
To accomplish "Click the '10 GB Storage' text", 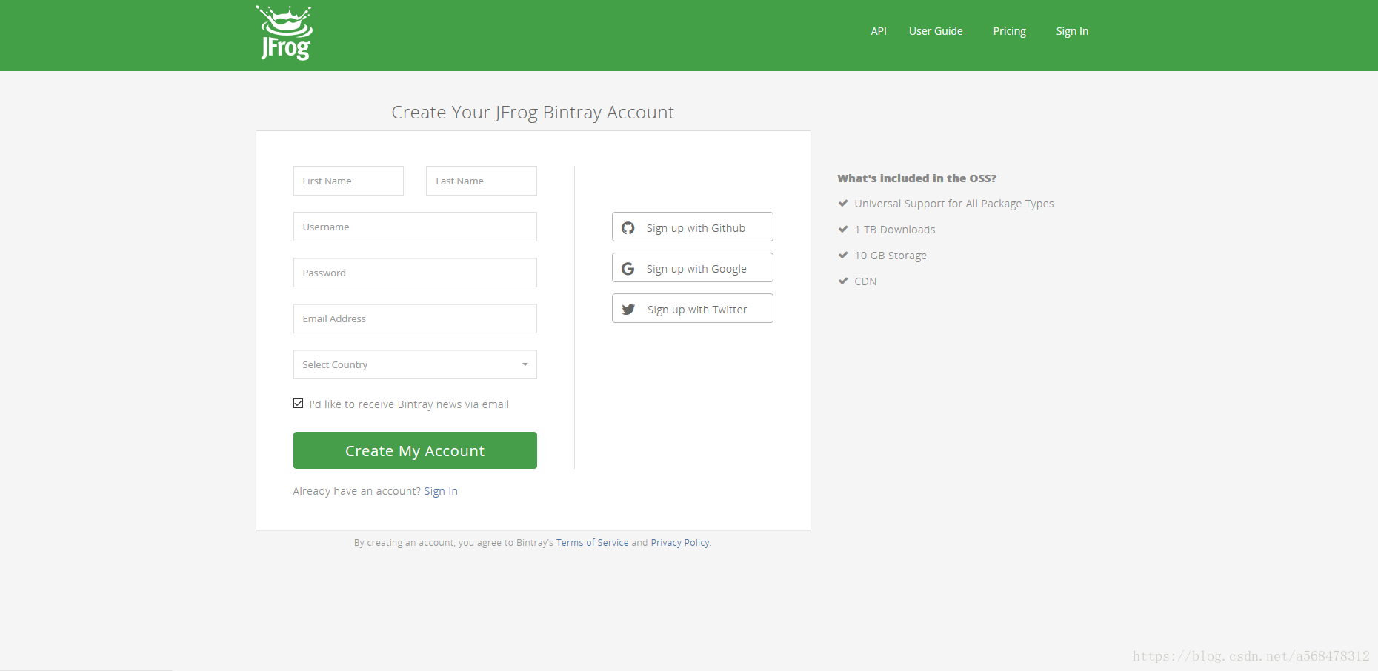I will 891,256.
